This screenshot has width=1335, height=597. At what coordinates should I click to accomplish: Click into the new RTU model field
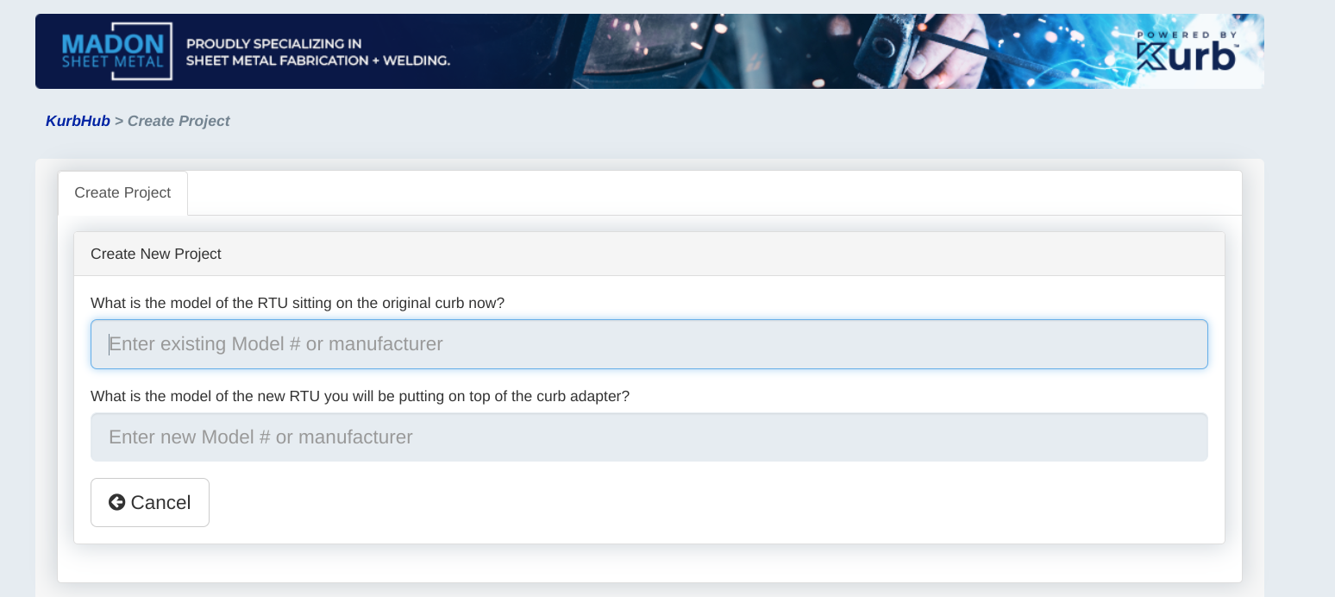tap(649, 437)
